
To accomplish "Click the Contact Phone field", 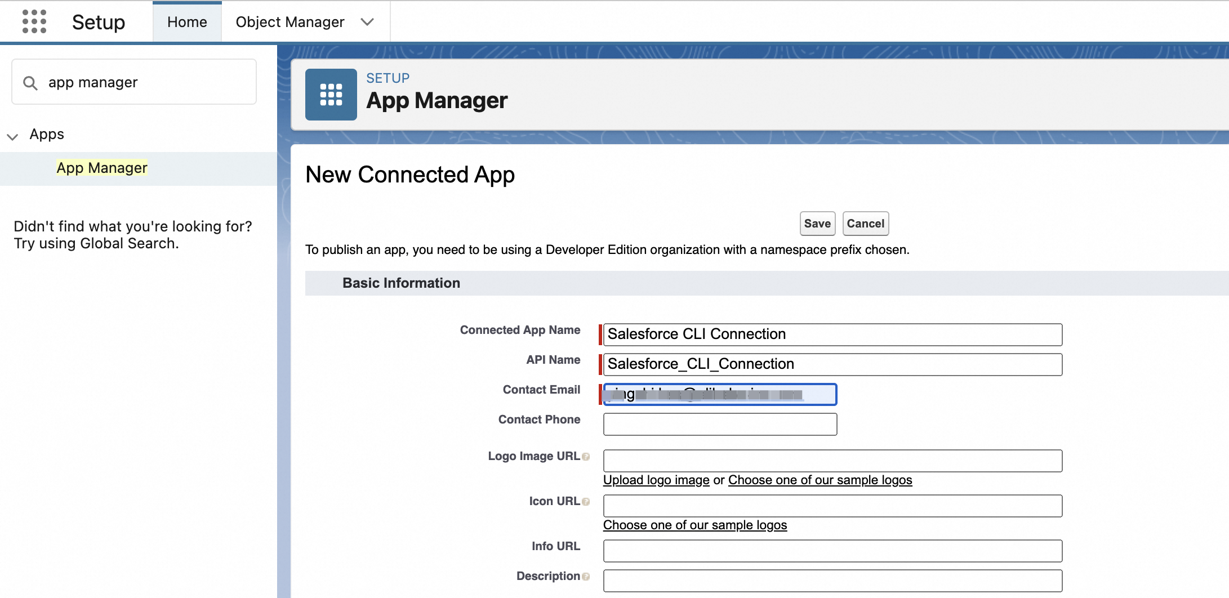I will coord(720,424).
